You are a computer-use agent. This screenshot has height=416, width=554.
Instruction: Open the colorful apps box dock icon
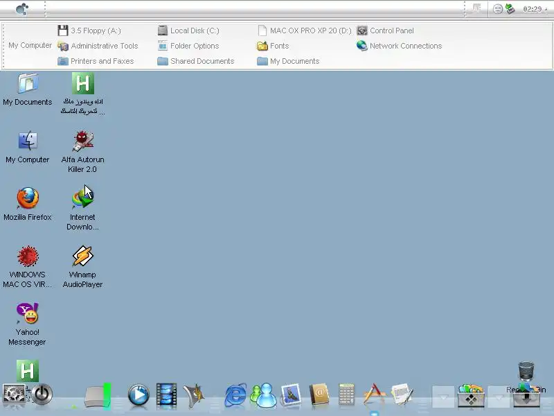click(471, 395)
